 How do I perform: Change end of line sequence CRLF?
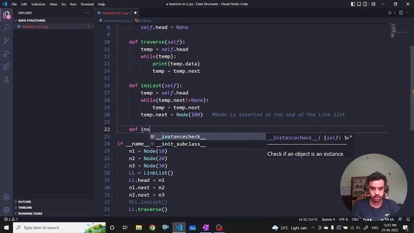point(355,219)
